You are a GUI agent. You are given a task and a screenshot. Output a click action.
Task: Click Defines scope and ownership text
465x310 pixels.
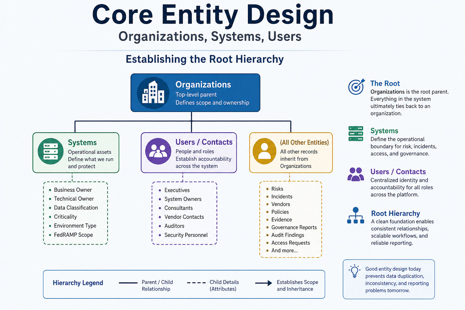(x=212, y=103)
